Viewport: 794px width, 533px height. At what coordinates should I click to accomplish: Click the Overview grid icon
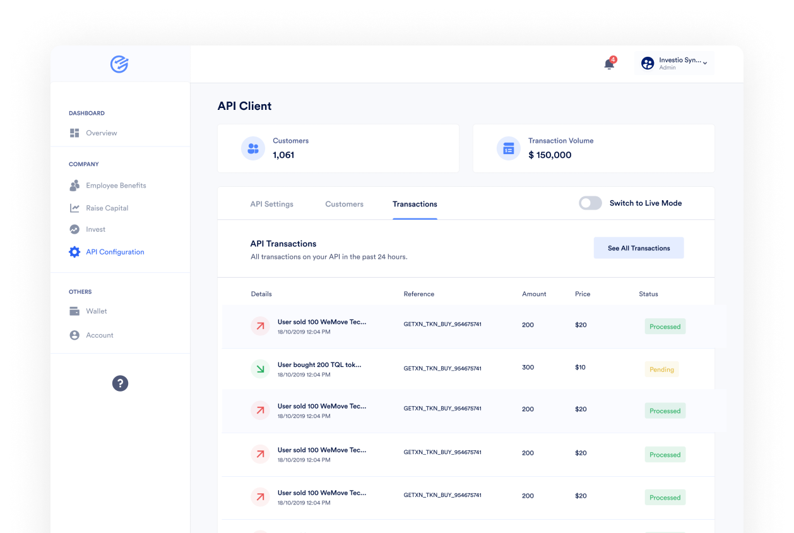[74, 133]
